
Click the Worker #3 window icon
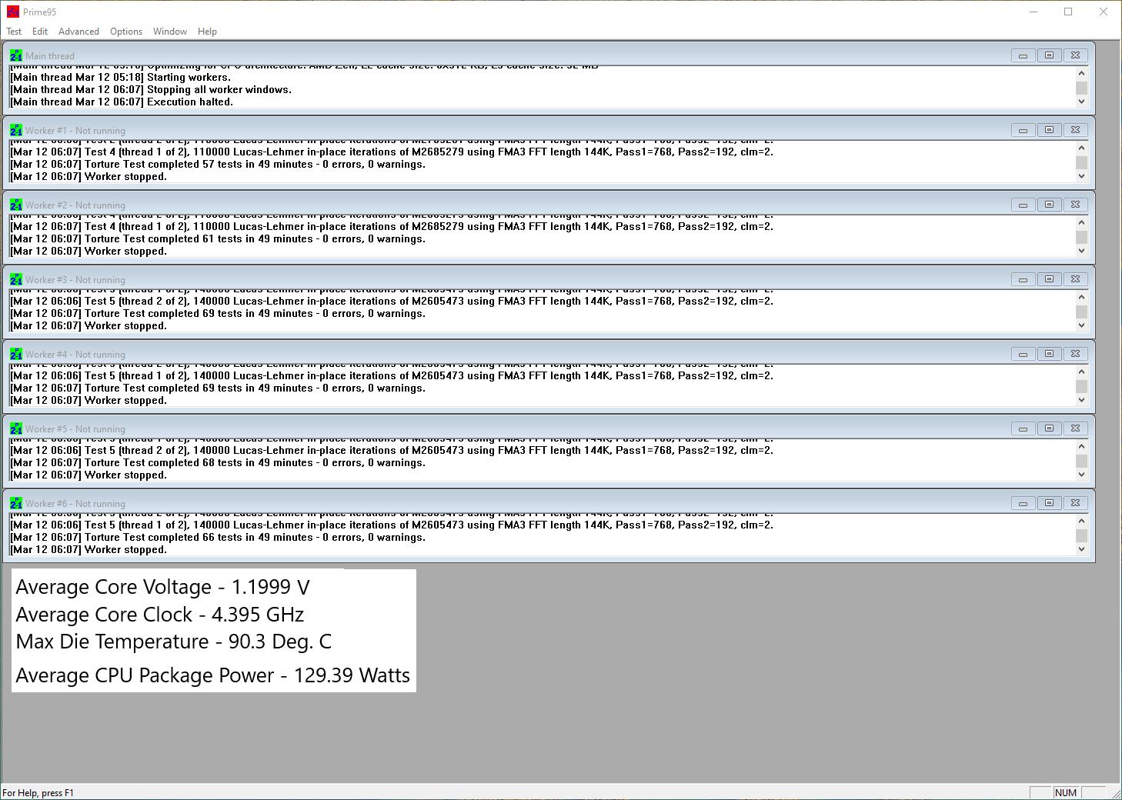tap(16, 279)
